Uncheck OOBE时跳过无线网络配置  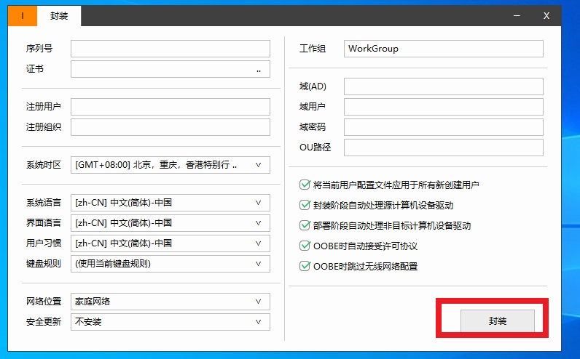(x=305, y=267)
